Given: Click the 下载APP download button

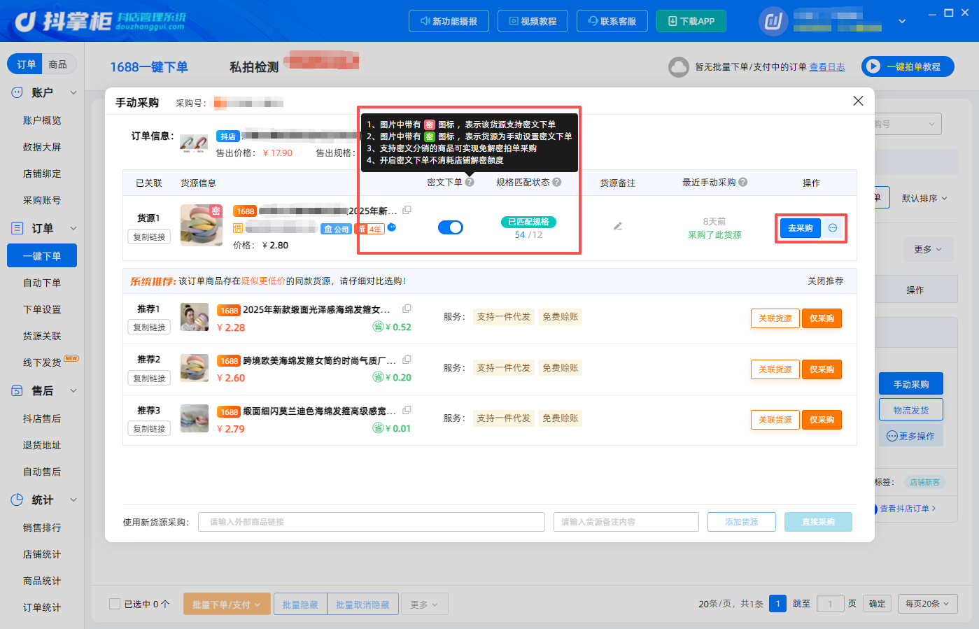Looking at the screenshot, I should click(691, 21).
